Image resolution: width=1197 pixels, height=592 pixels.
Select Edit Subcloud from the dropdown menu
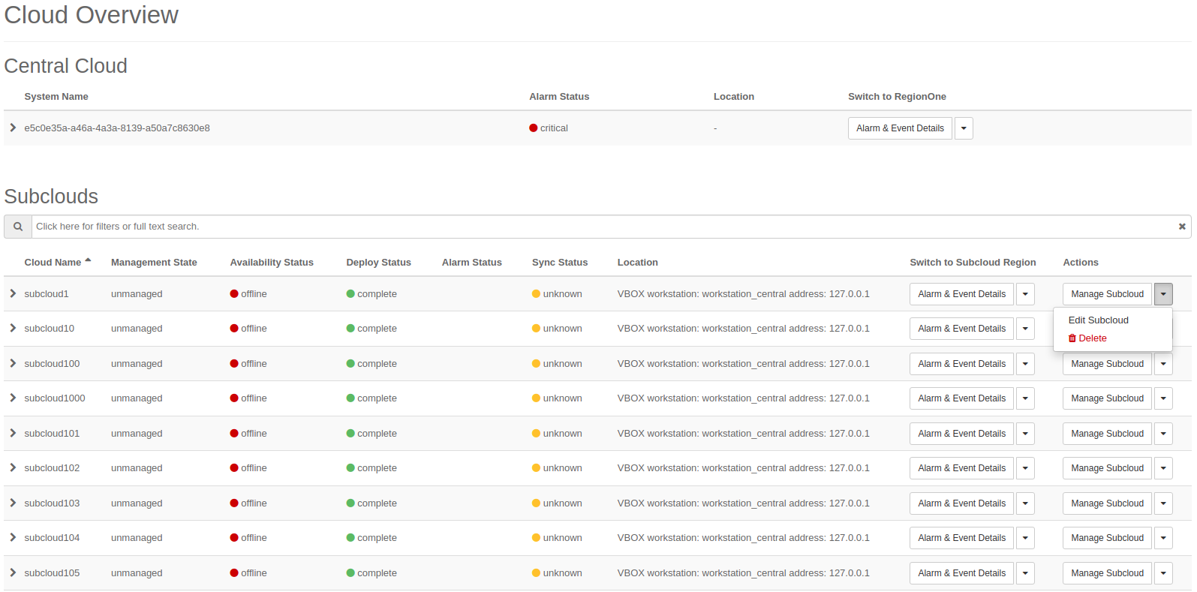pos(1098,320)
